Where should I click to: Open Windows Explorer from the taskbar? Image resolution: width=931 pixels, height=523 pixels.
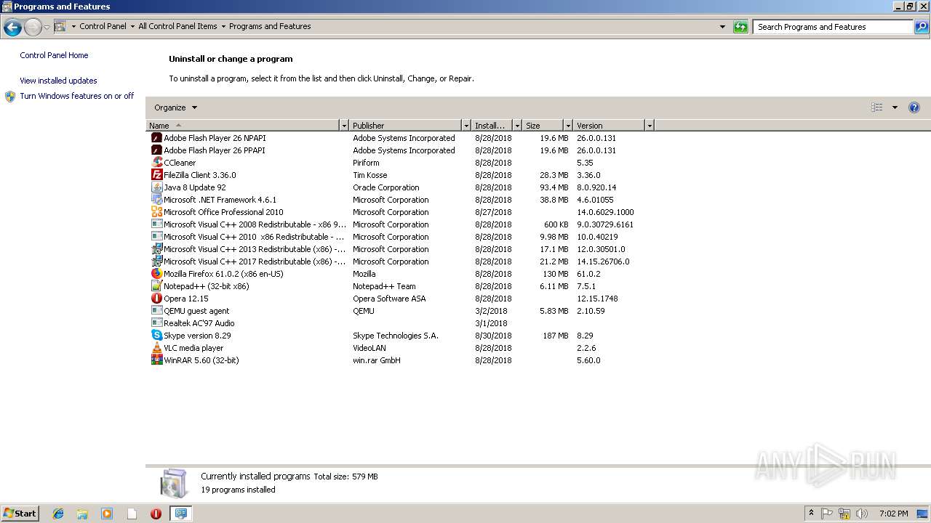[82, 514]
